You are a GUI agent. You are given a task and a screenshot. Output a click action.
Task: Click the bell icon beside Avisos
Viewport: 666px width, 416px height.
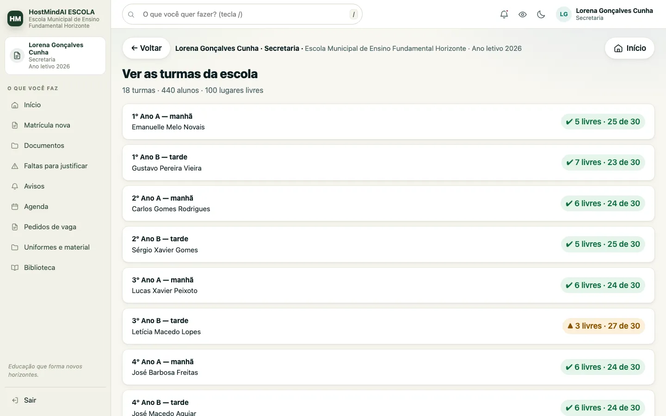point(15,186)
